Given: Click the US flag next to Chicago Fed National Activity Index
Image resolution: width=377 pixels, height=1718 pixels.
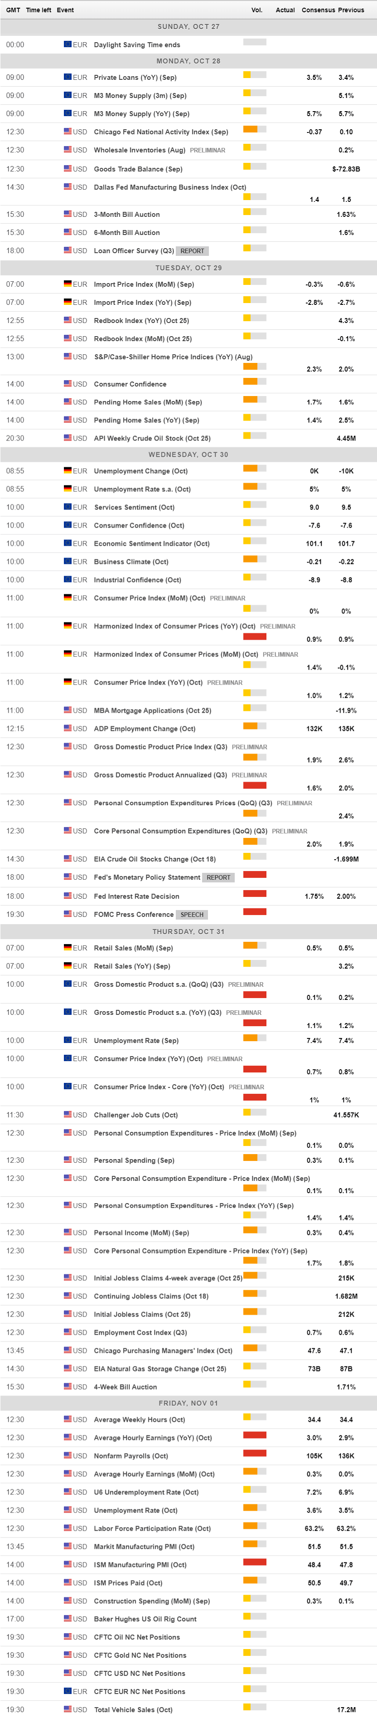Looking at the screenshot, I should [67, 132].
